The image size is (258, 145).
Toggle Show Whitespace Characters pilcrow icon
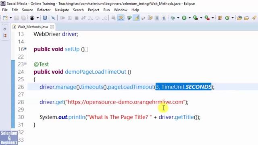[164, 18]
